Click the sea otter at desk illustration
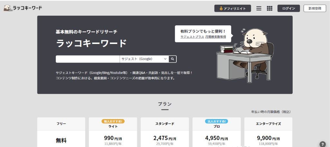The width and height of the screenshot is (330, 147). [245, 55]
